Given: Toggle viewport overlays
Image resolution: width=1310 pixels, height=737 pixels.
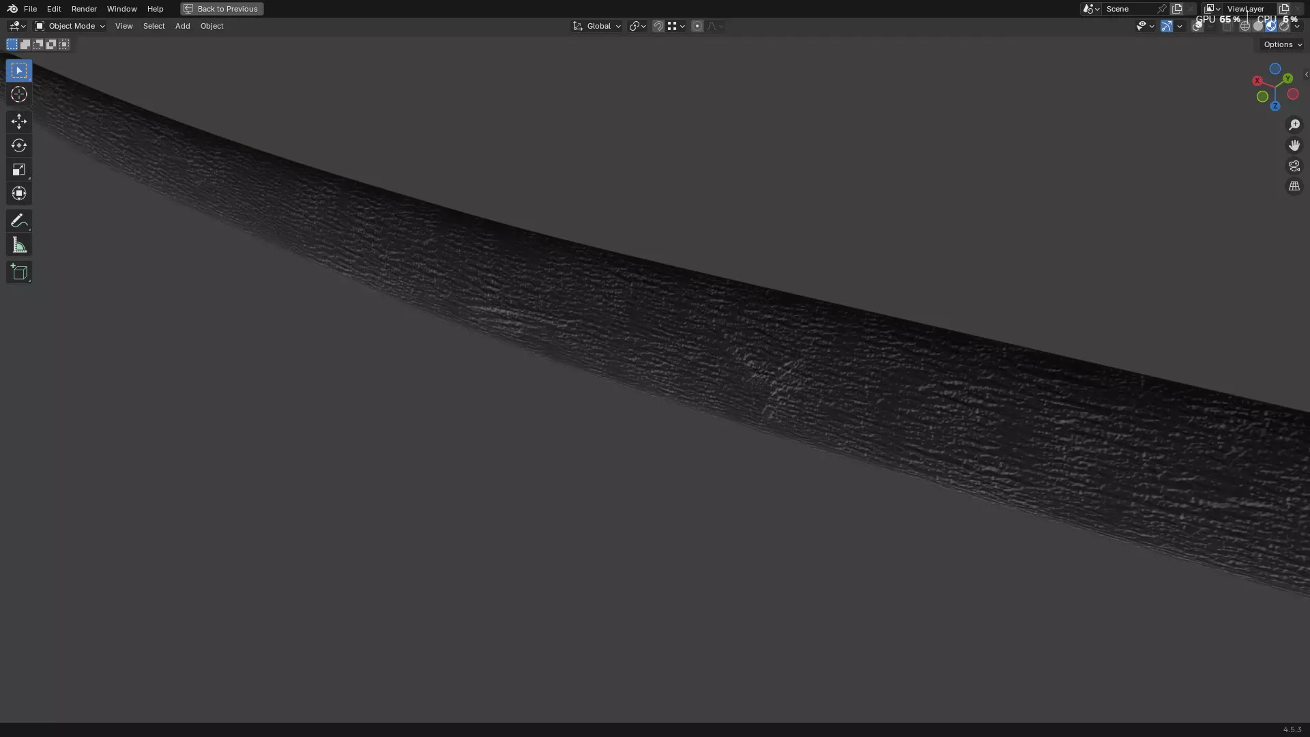Looking at the screenshot, I should tap(1197, 26).
